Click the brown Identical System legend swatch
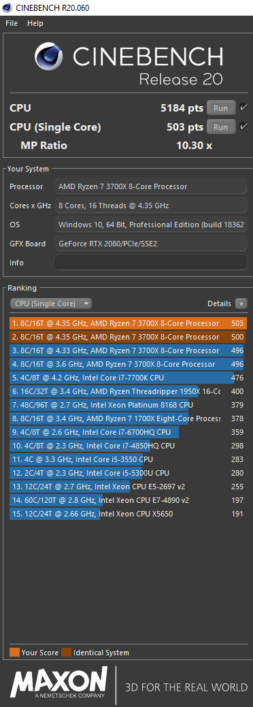Screen dimensions: 253x707 (66, 653)
